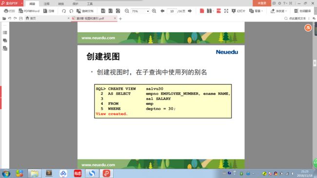The height and width of the screenshot is (178, 317).
Task: Open the settings gear in title bar
Action: (x=279, y=3)
